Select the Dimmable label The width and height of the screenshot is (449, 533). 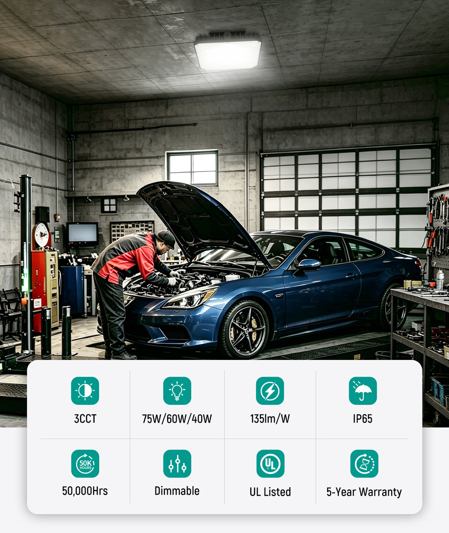(177, 491)
